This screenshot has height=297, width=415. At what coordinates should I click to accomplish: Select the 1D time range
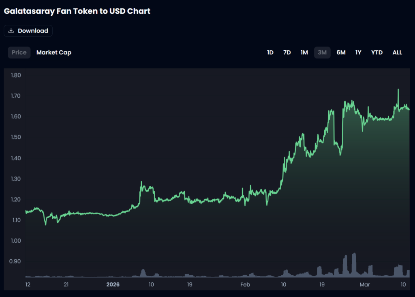click(x=270, y=52)
